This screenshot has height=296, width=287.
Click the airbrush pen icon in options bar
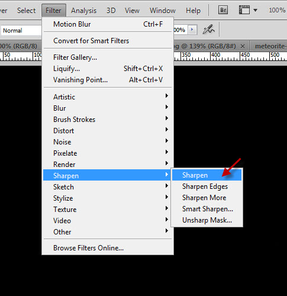click(209, 30)
